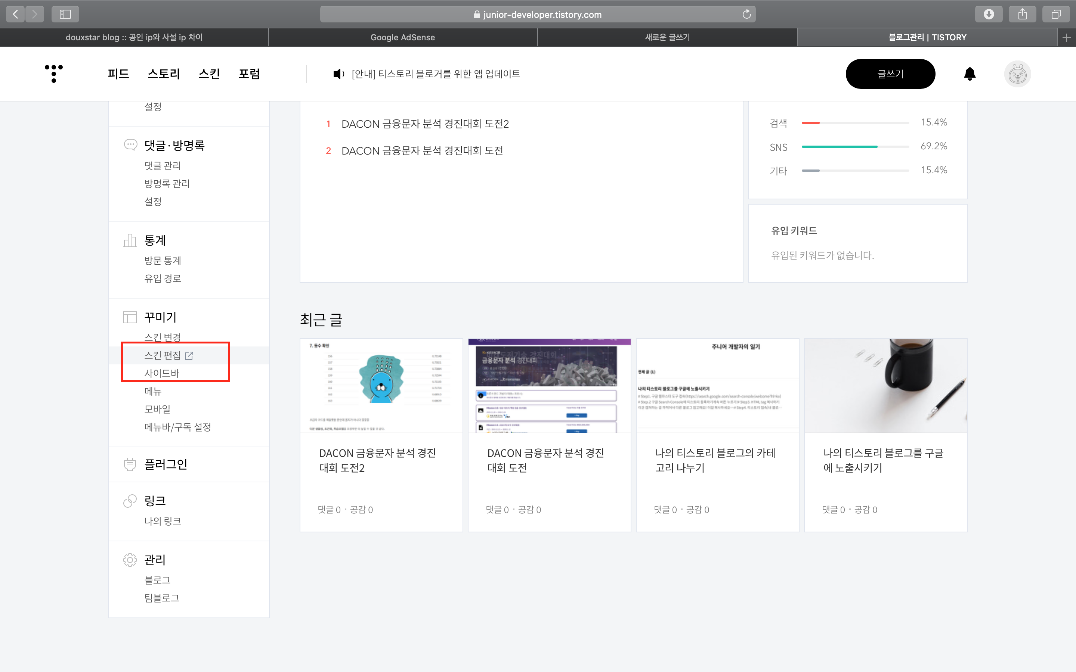
Task: Open the coffee mug post thumbnail
Action: (885, 386)
